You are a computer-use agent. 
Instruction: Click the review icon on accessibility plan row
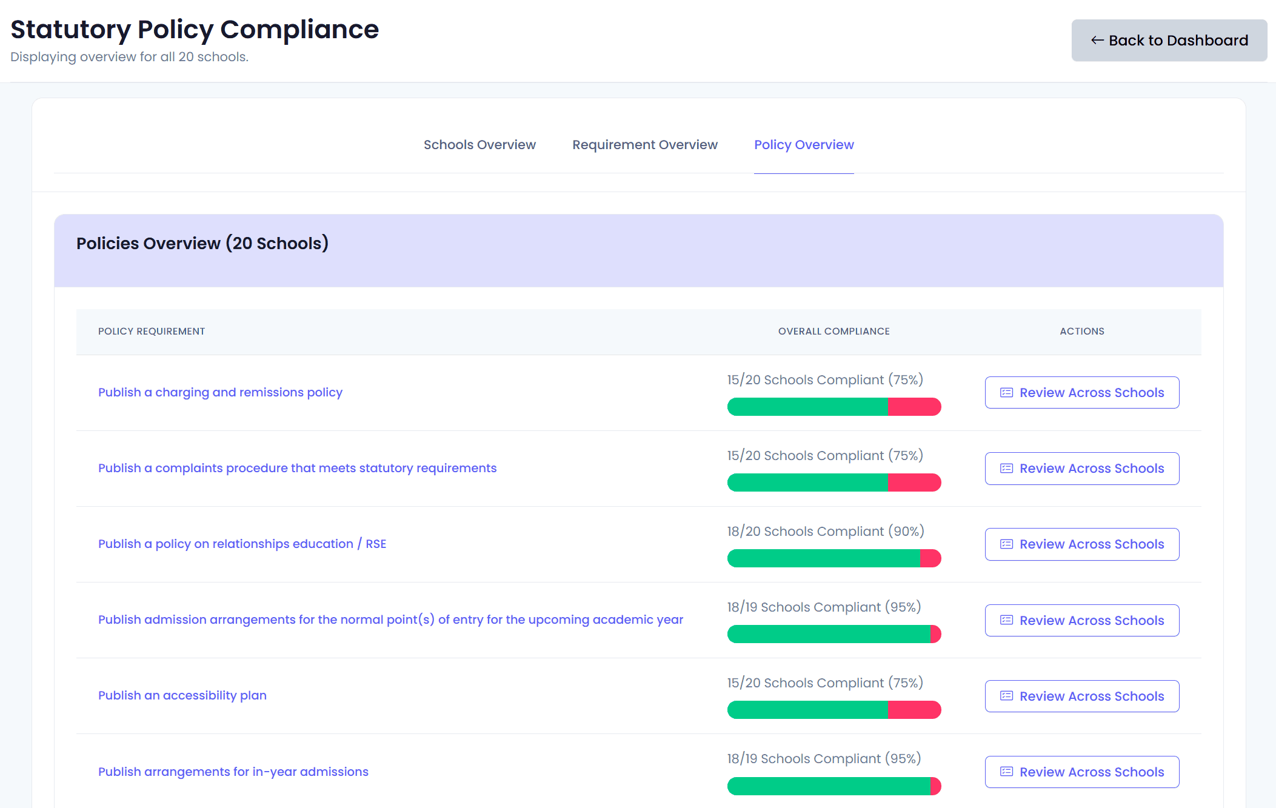(x=1006, y=696)
